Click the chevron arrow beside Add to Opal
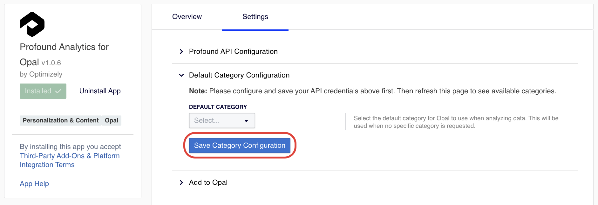This screenshot has width=598, height=205. click(181, 183)
